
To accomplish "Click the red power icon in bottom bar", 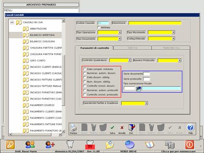I will (190, 144).
